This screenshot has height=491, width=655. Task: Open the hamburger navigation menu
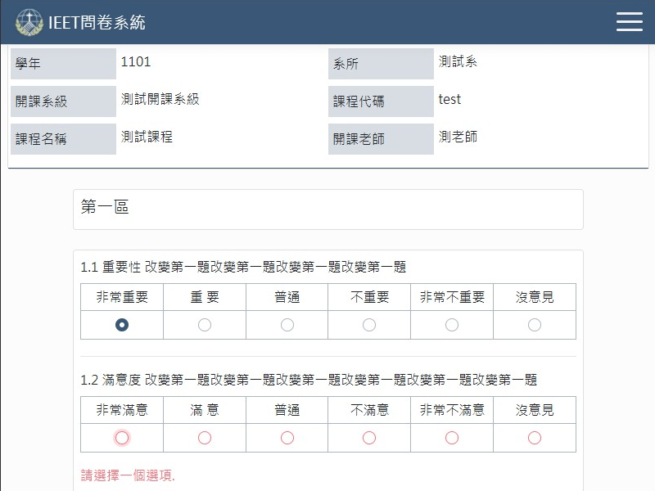630,21
